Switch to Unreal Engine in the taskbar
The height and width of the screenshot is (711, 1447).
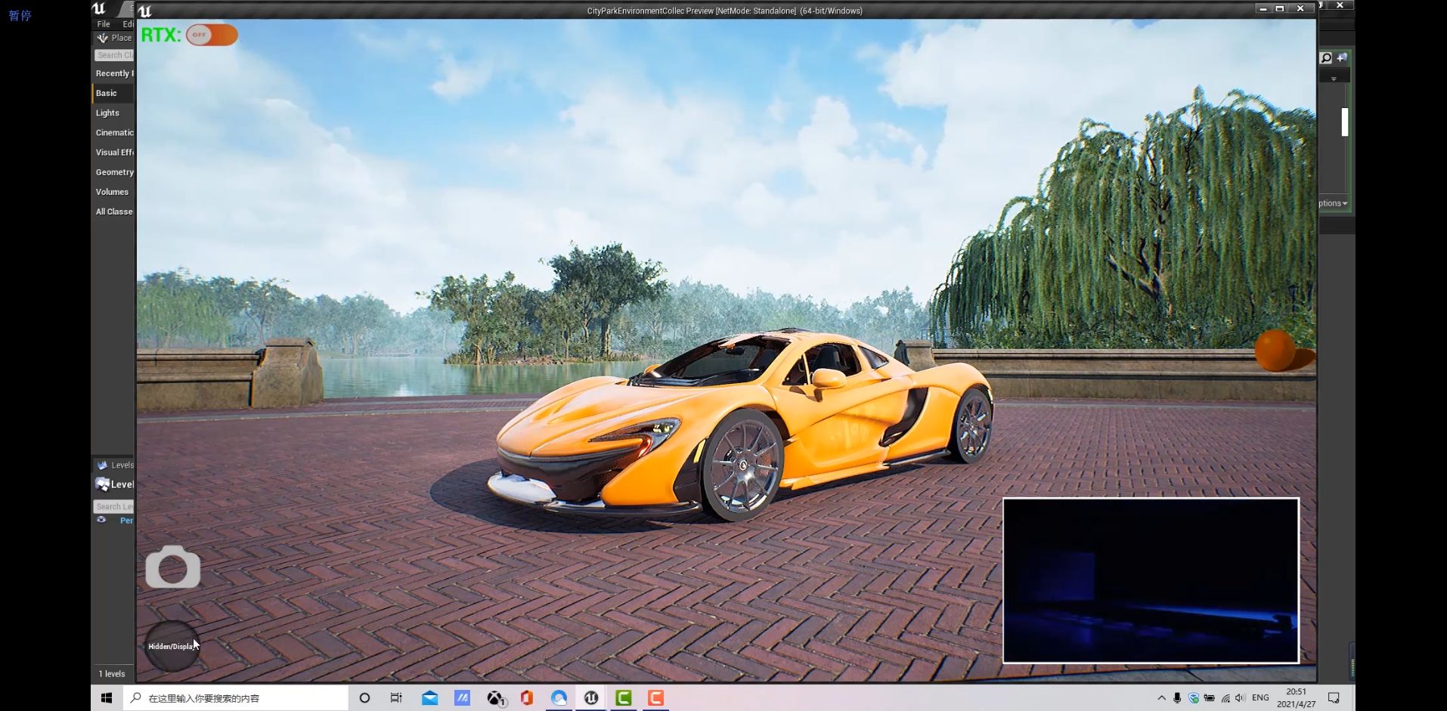click(x=591, y=697)
